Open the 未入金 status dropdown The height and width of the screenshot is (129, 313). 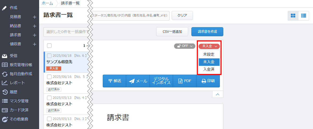(x=209, y=46)
